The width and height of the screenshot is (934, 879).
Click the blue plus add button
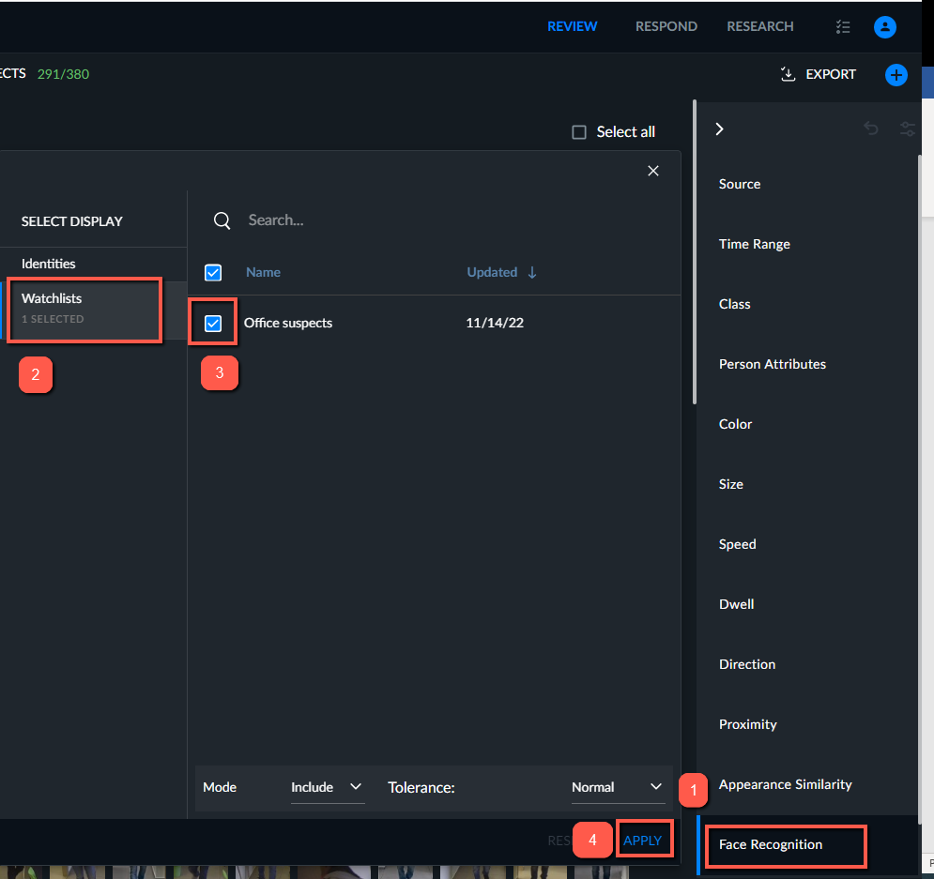pyautogui.click(x=896, y=75)
